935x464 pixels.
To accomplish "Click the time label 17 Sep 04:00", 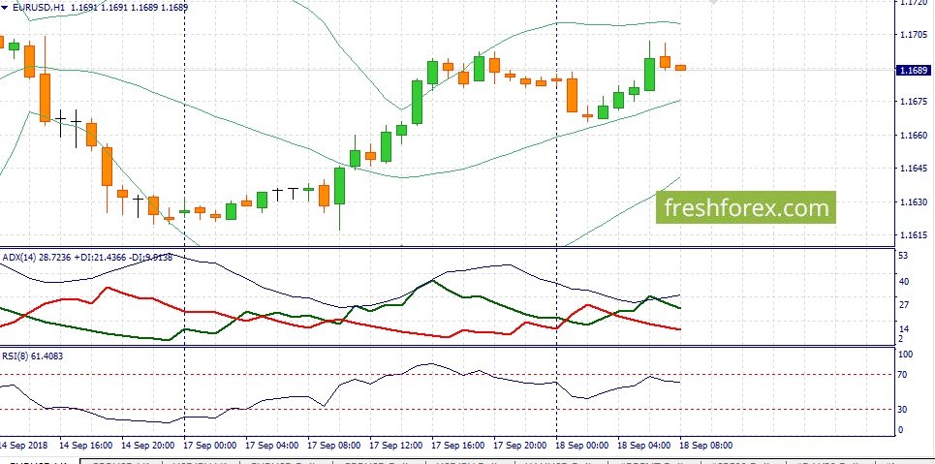I will (x=272, y=446).
